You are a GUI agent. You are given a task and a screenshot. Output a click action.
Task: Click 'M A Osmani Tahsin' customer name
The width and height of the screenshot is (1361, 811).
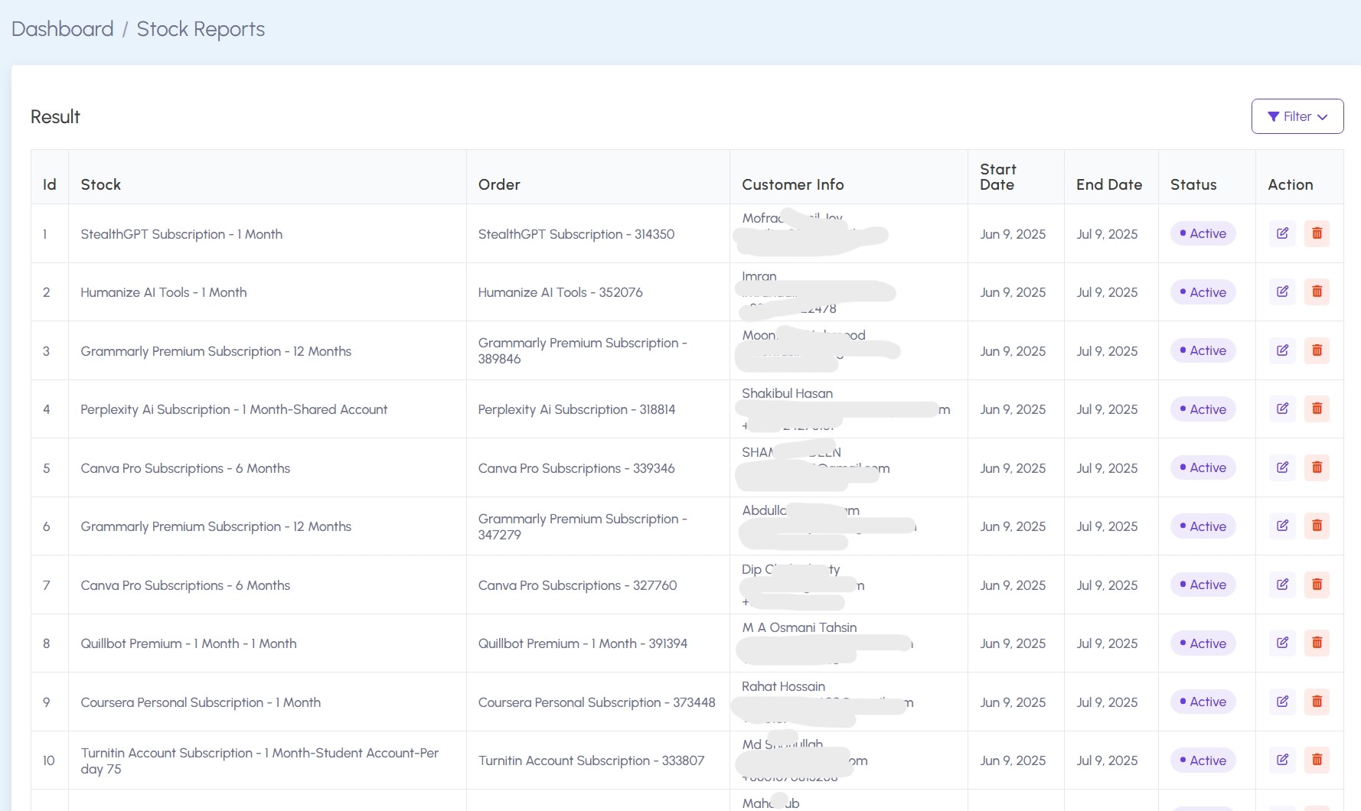(x=799, y=627)
